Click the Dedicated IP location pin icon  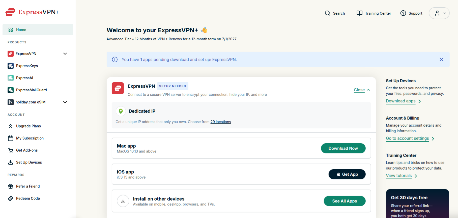point(121,111)
